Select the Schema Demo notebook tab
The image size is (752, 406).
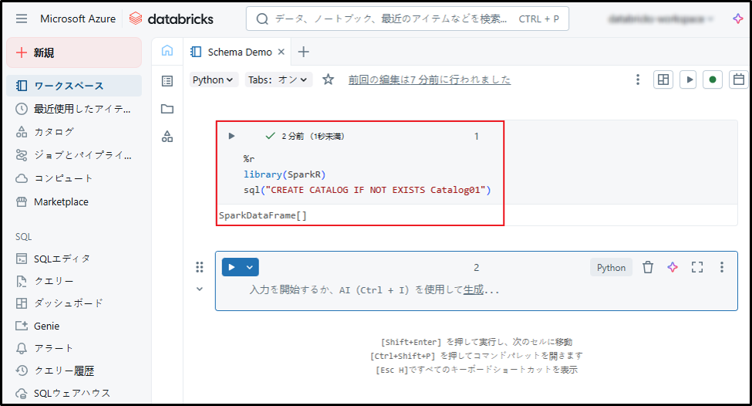coord(239,52)
